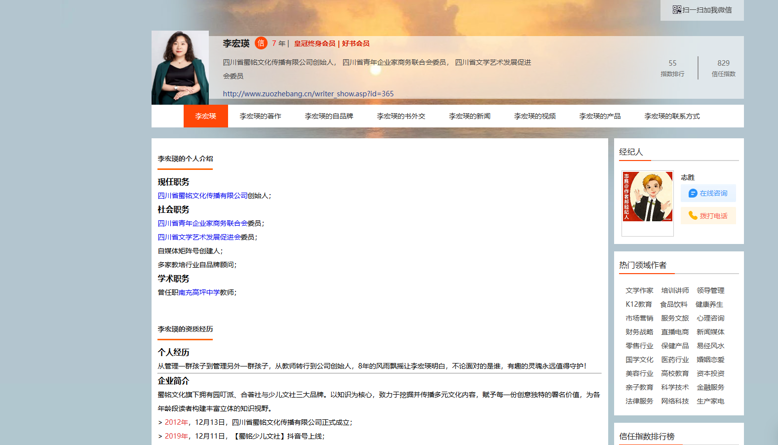Click the 829 信任指数 stat
This screenshot has width=778, height=445.
tap(723, 68)
